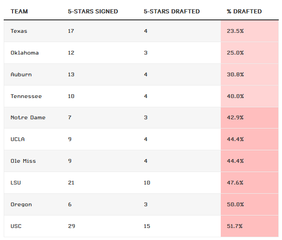Click the 42.9% Notre Dame cell
282x240 pixels.
point(235,117)
